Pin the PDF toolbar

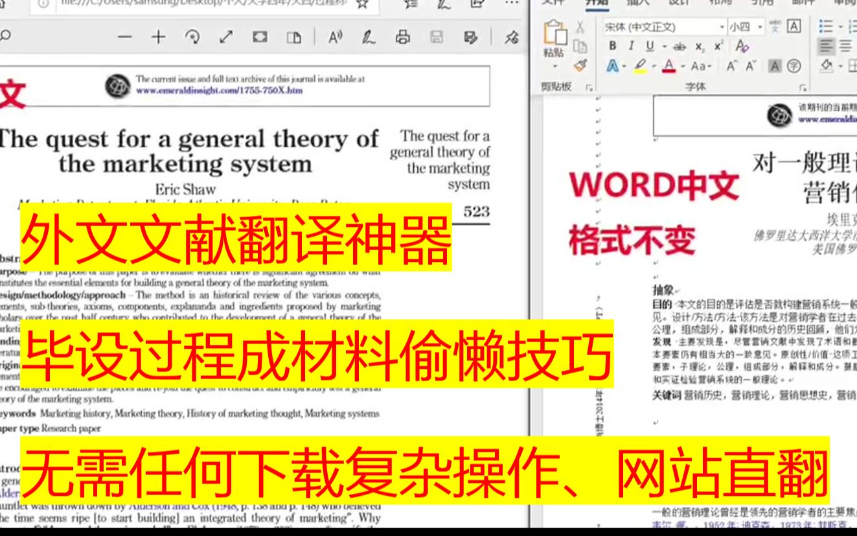pos(512,37)
